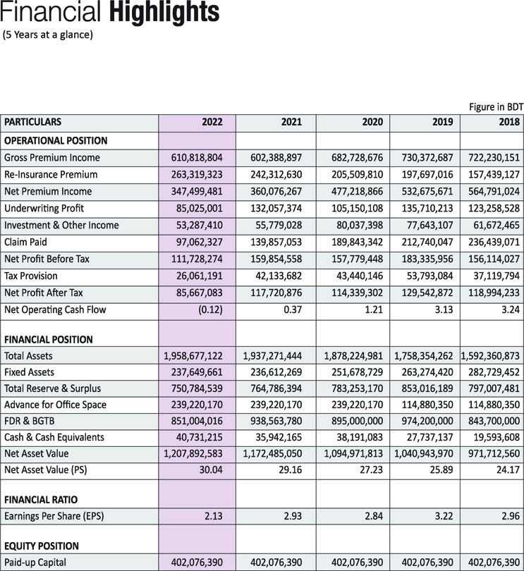The image size is (524, 571).
Task: Select Underwriting Profit 2019 value 135,710,213
Action: click(427, 208)
